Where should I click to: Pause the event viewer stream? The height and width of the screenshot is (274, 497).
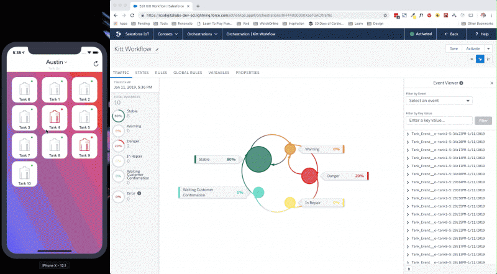click(x=409, y=269)
